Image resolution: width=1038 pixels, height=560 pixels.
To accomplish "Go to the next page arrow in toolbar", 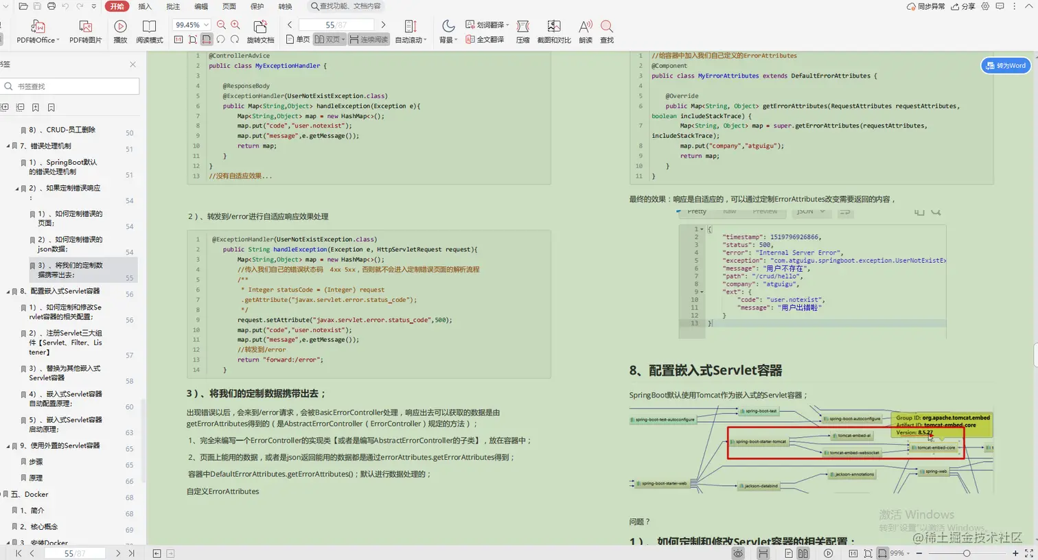I will (x=383, y=25).
